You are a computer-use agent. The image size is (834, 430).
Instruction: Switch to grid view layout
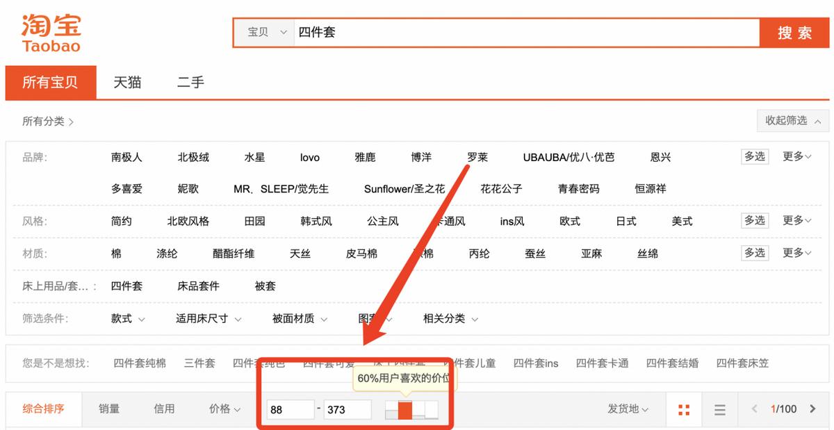[x=684, y=409]
